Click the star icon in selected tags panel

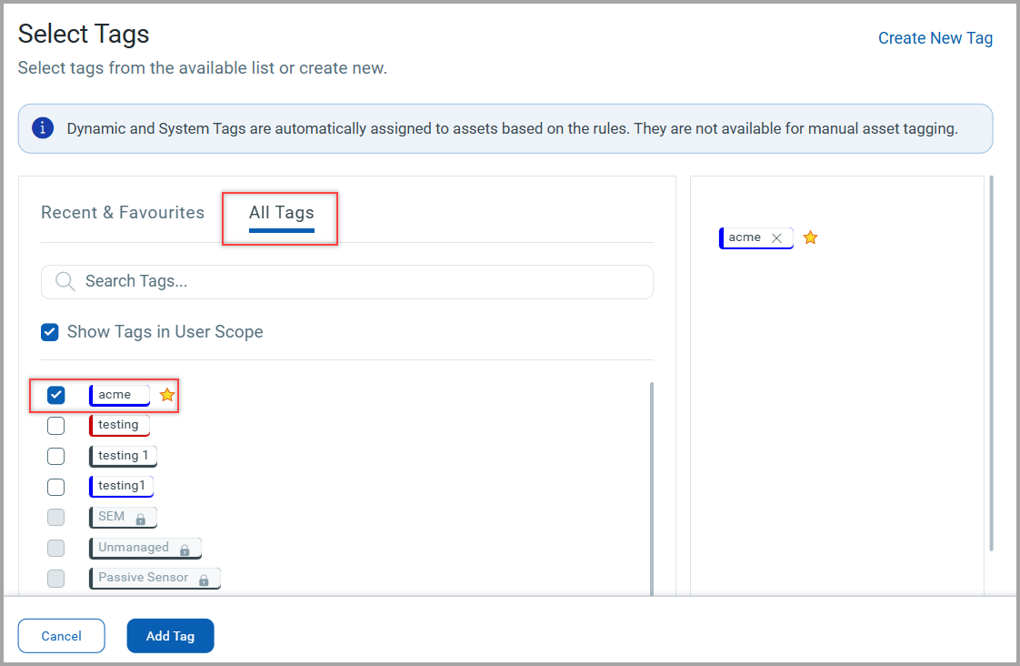[811, 237]
